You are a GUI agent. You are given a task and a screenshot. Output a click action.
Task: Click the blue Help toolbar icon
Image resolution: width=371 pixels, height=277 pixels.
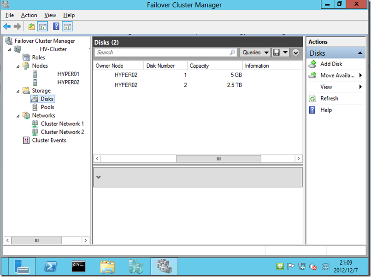pos(56,26)
